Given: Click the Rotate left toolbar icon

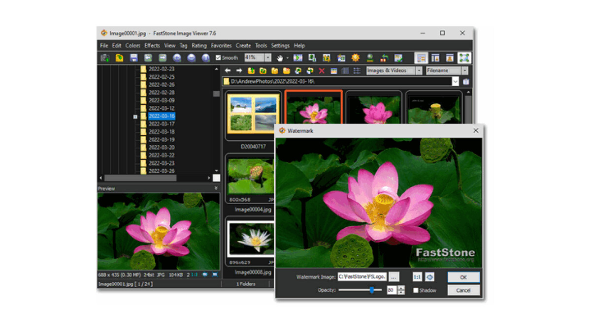Looking at the screenshot, I should tap(384, 58).
